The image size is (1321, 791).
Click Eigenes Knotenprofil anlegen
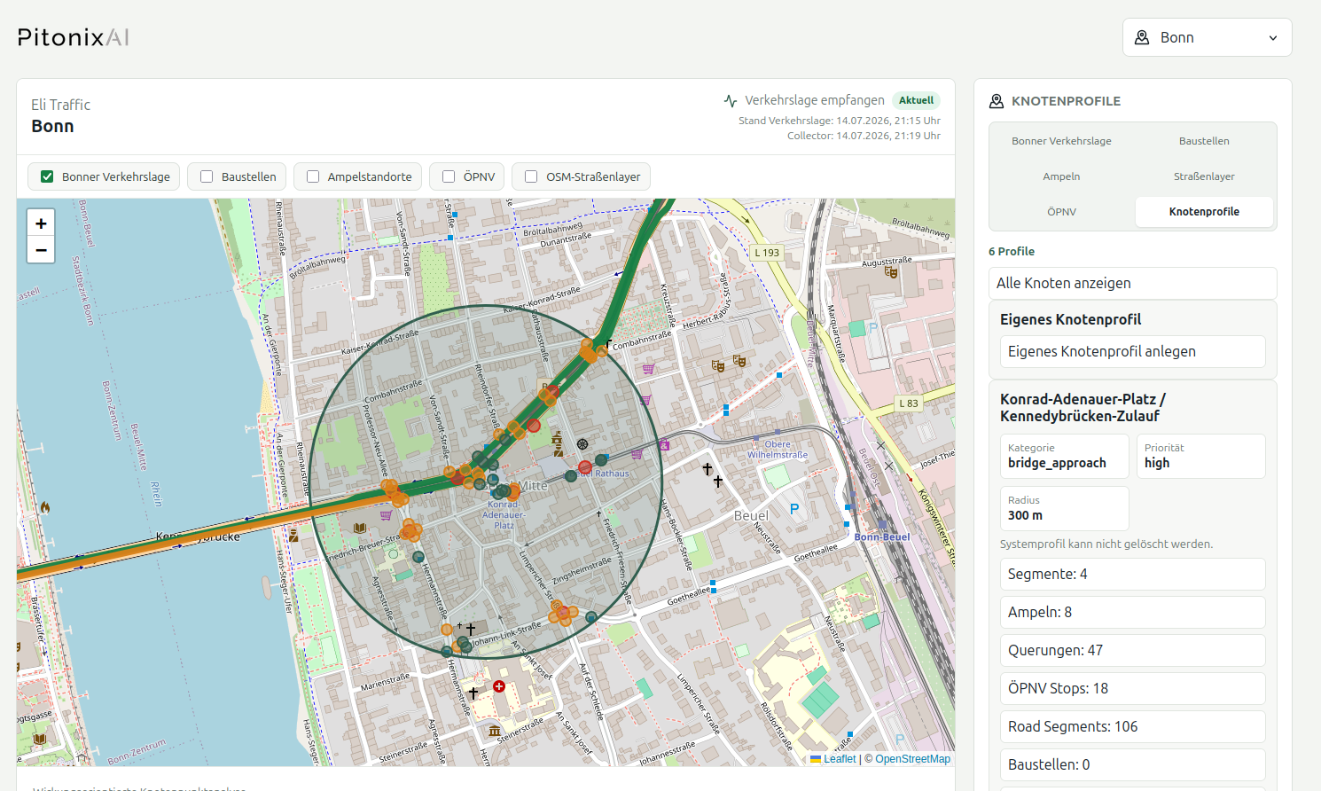1133,352
